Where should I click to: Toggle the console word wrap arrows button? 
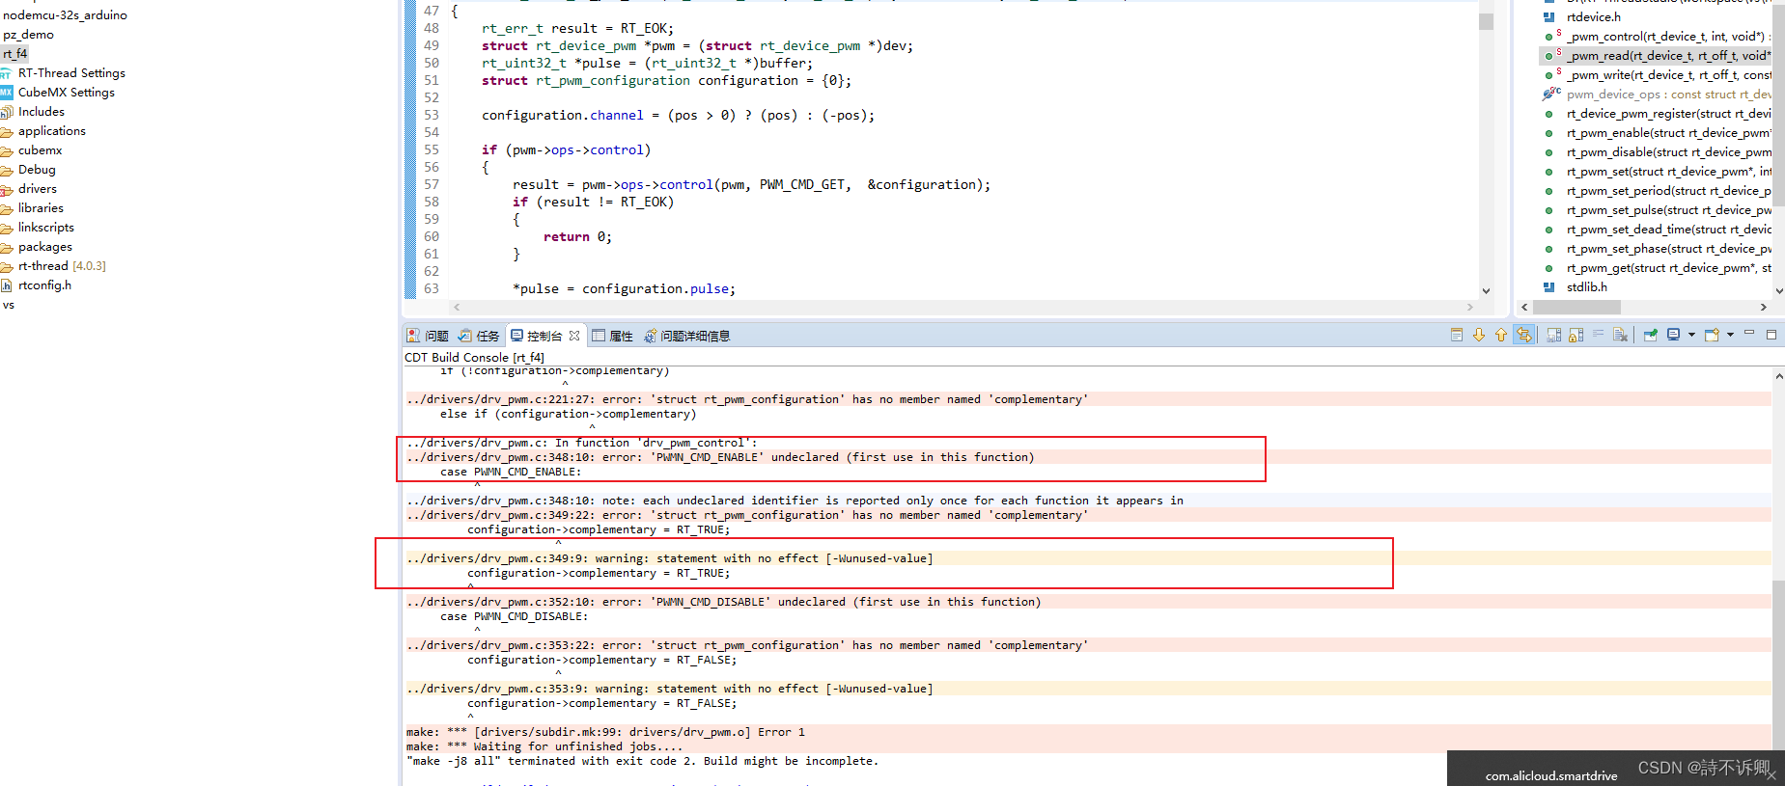tap(1524, 335)
